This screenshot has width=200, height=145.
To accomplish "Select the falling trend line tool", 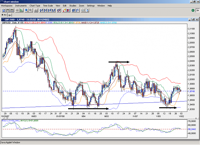I will [45, 10].
